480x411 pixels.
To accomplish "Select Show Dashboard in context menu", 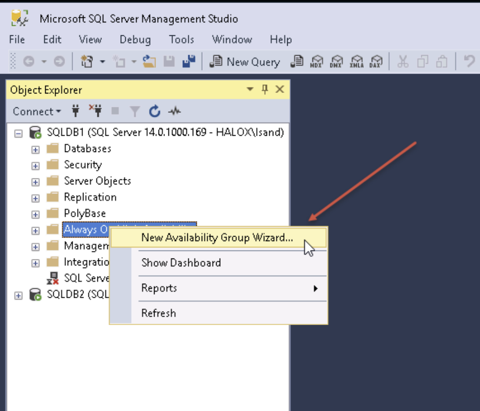I will tap(219, 263).
